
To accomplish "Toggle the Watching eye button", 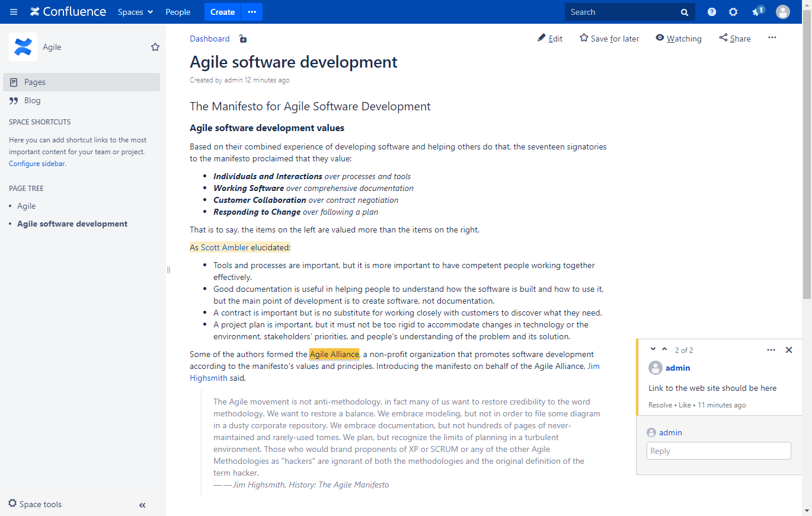I will click(679, 39).
